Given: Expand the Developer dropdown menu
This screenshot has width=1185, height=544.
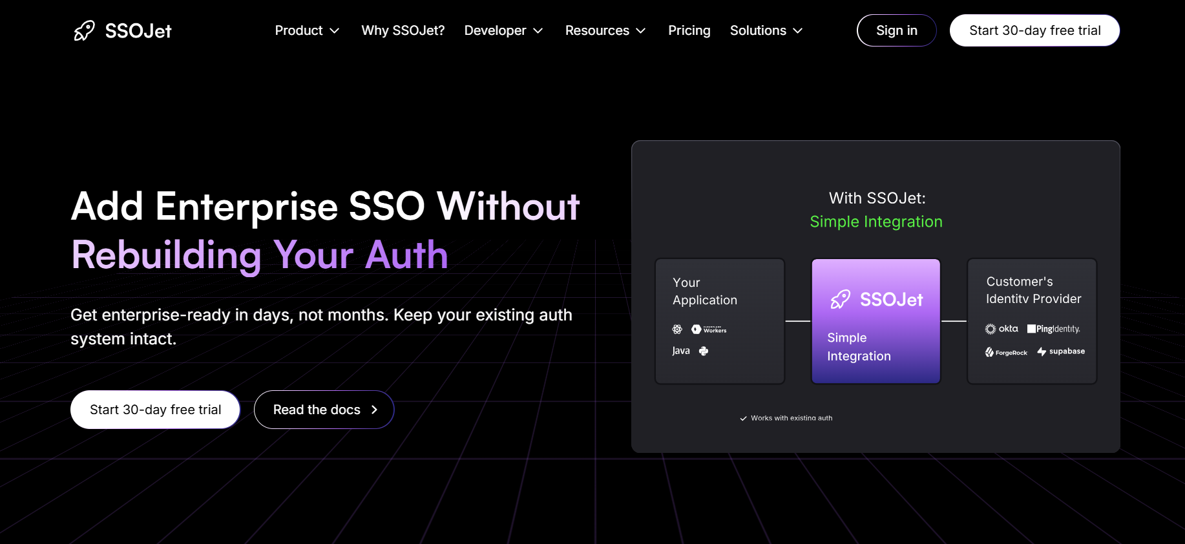Looking at the screenshot, I should tap(503, 30).
